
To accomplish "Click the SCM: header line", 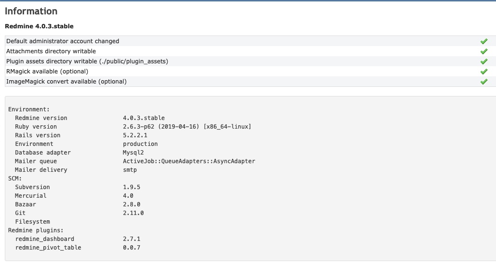I will (15, 179).
